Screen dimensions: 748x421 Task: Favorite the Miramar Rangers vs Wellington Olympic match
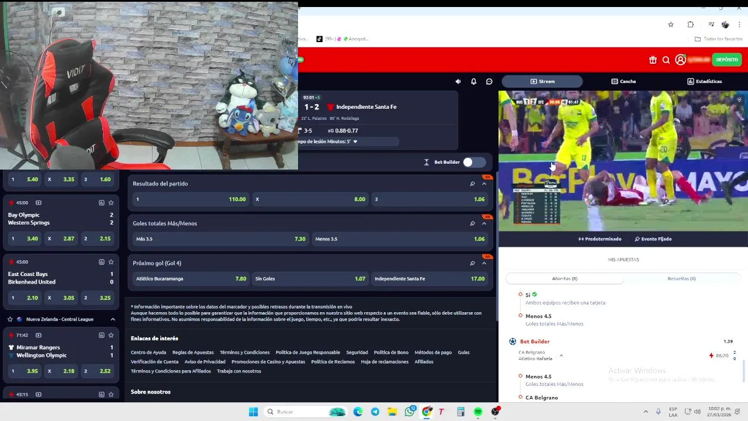pyautogui.click(x=110, y=335)
